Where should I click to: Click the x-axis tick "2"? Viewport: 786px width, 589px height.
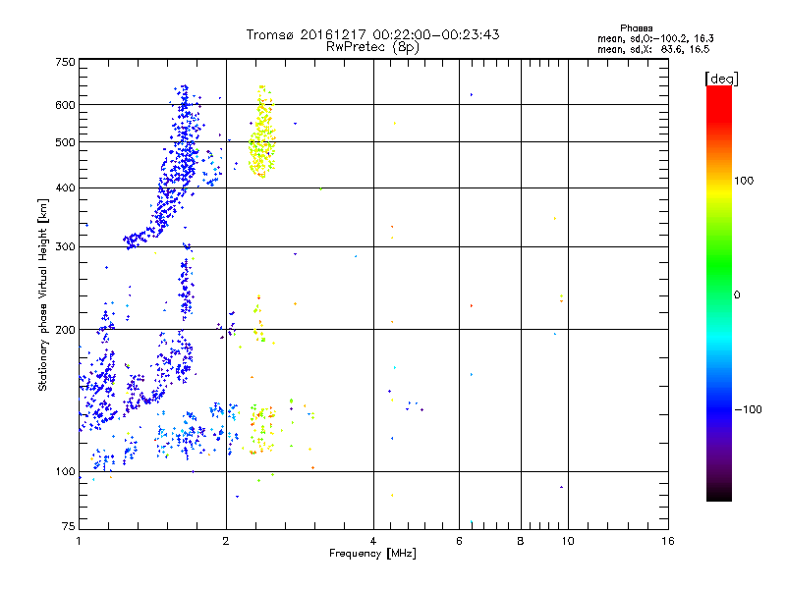pos(226,541)
